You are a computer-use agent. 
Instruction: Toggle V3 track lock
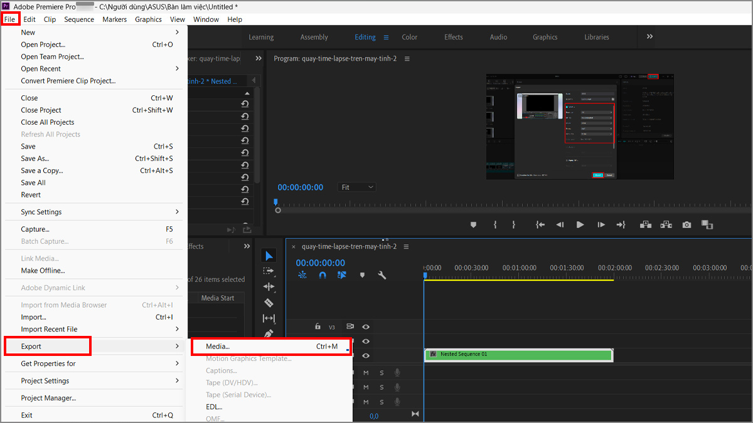pos(318,326)
